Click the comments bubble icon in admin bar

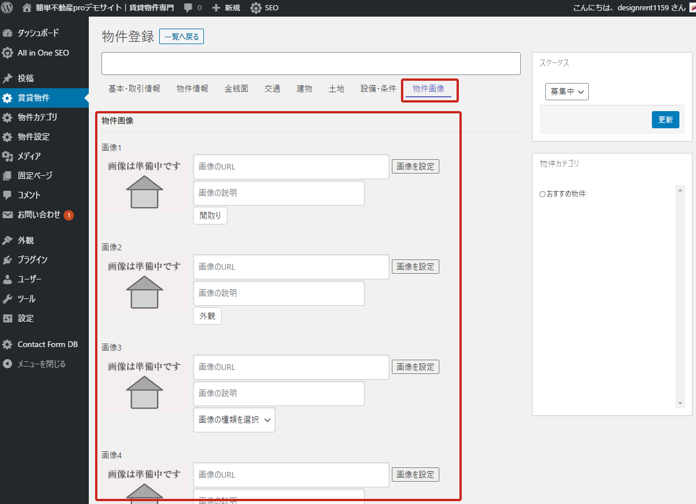click(188, 8)
